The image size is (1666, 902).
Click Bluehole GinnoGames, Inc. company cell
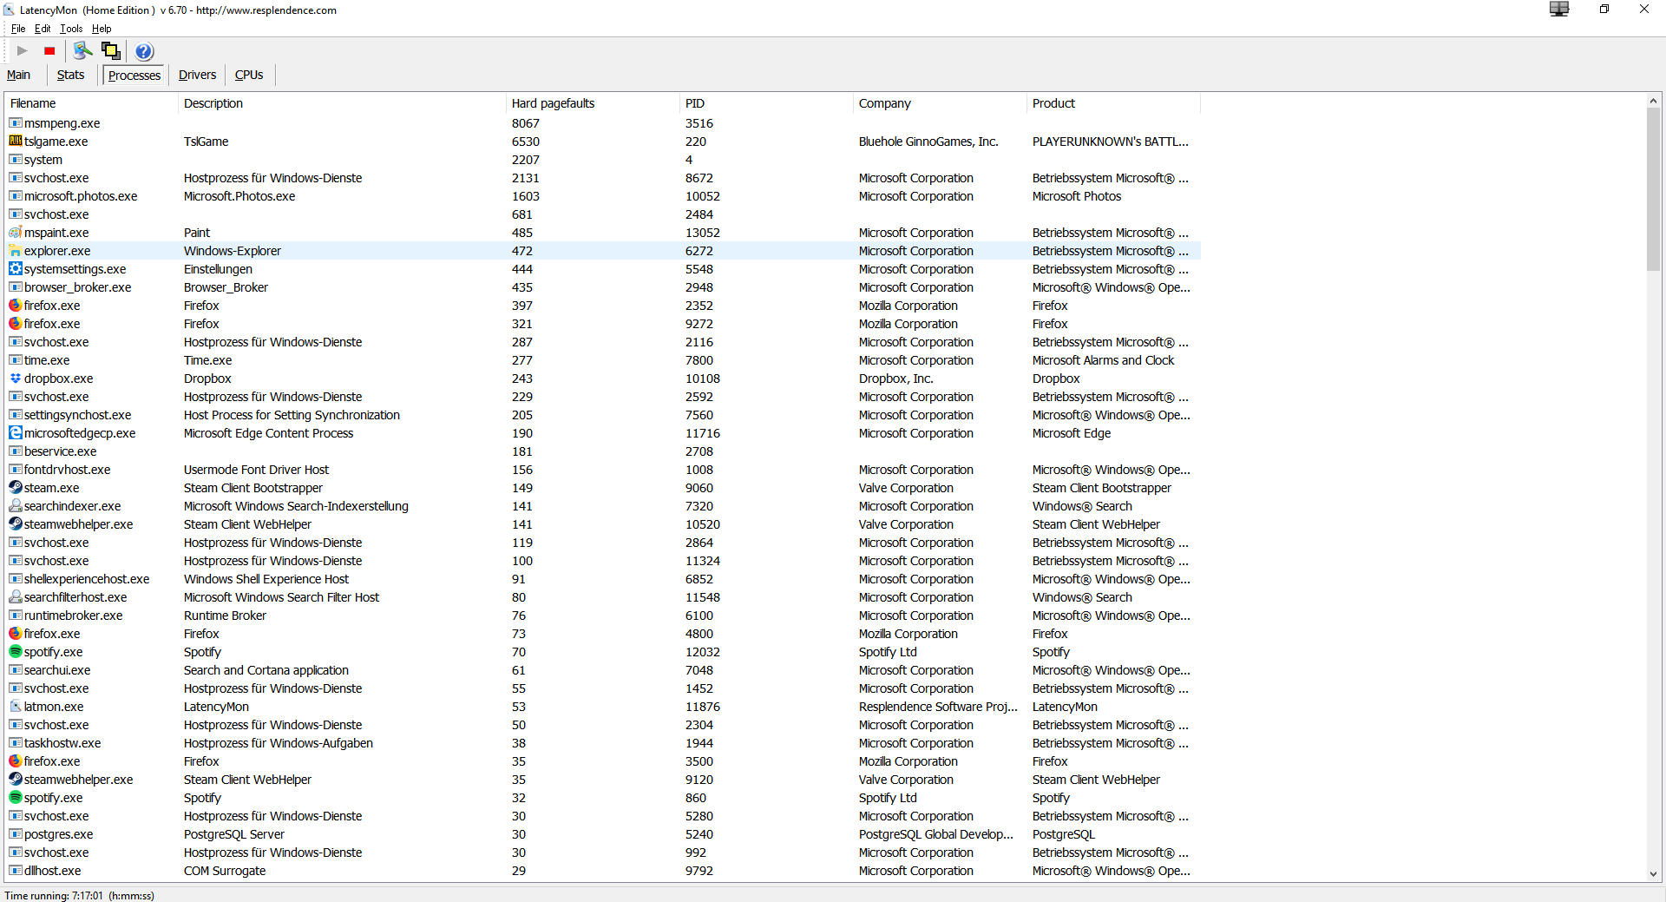pos(928,142)
